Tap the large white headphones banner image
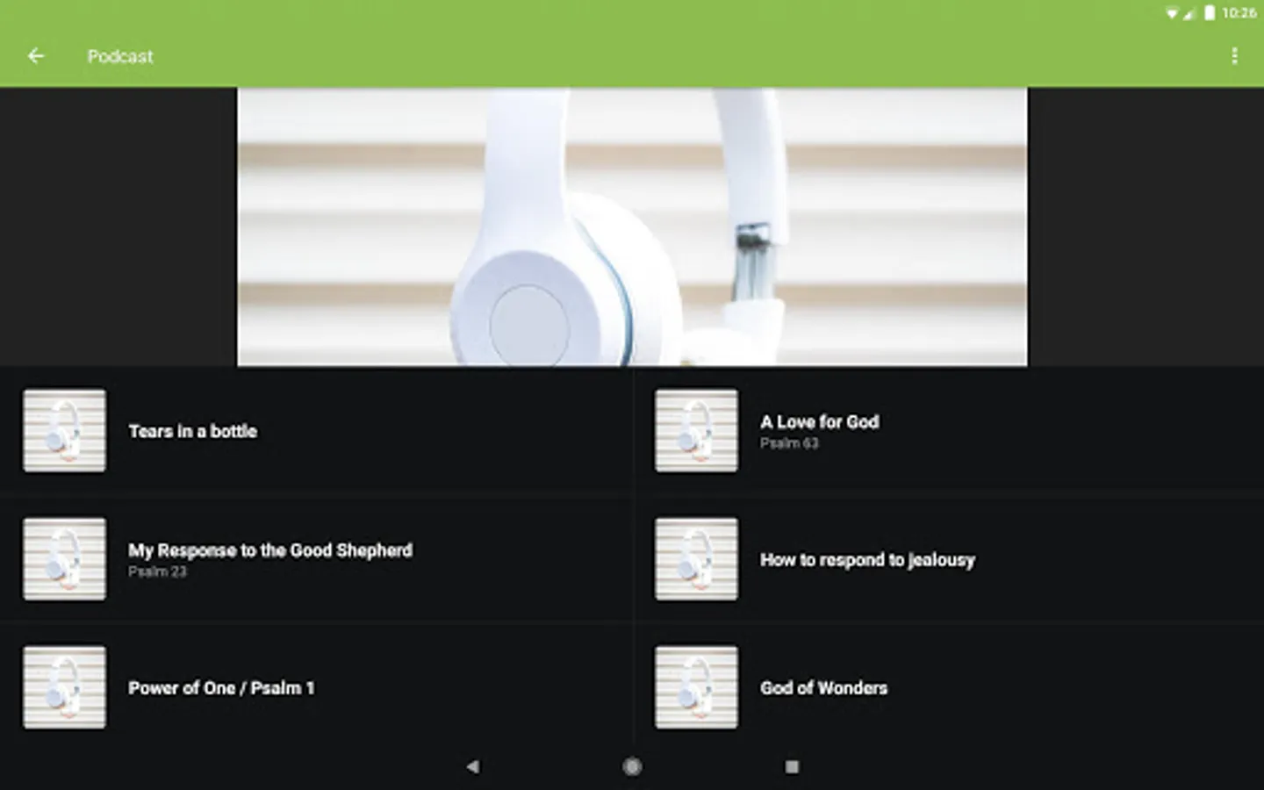Viewport: 1264px width, 790px height. pos(632,226)
